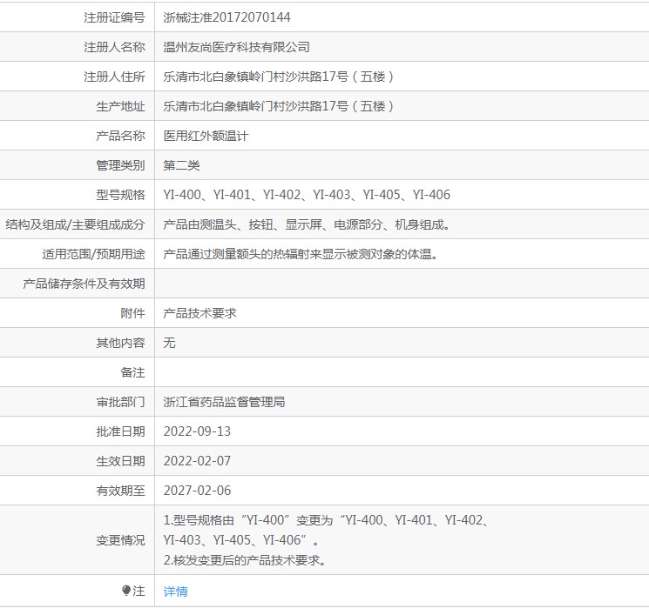Screen dimensions: 649x615
Task: Click the 生产地址 address value
Action: click(x=279, y=106)
